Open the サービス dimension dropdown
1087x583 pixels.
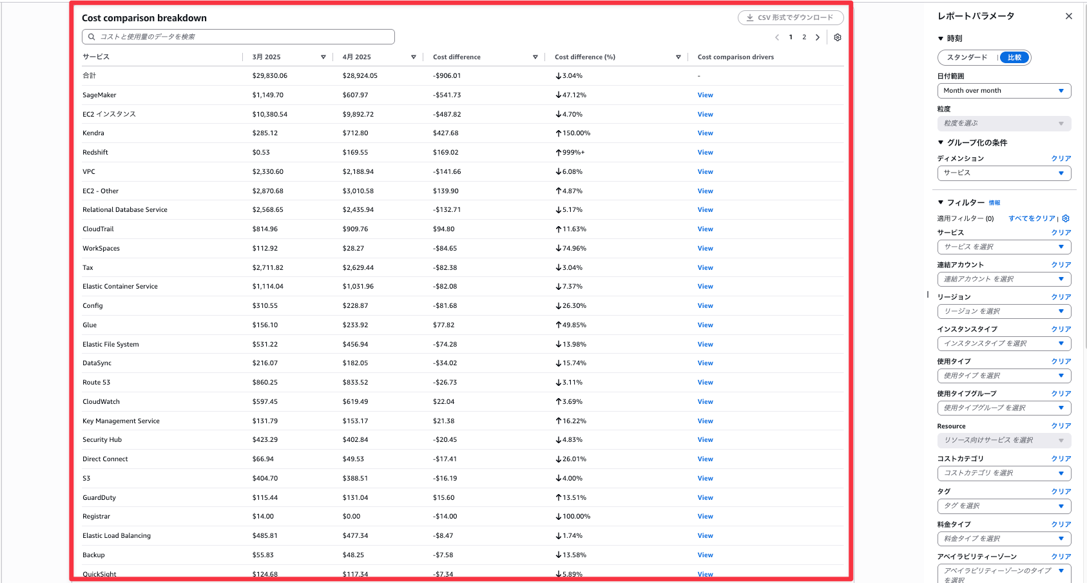click(x=1004, y=173)
